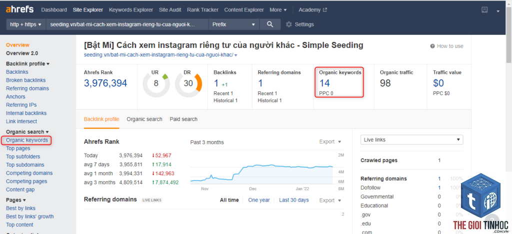The width and height of the screenshot is (512, 234).
Task: Click the UR 8 gauge
Action: (156, 83)
